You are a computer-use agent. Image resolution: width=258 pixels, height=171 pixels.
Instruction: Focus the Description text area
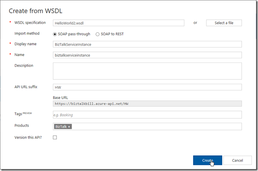(147, 71)
